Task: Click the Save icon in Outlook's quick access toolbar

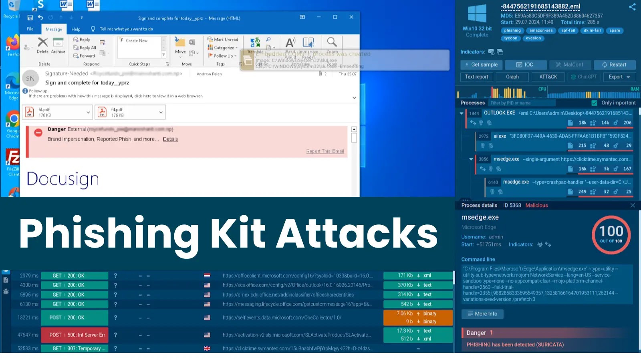Action: 30,18
